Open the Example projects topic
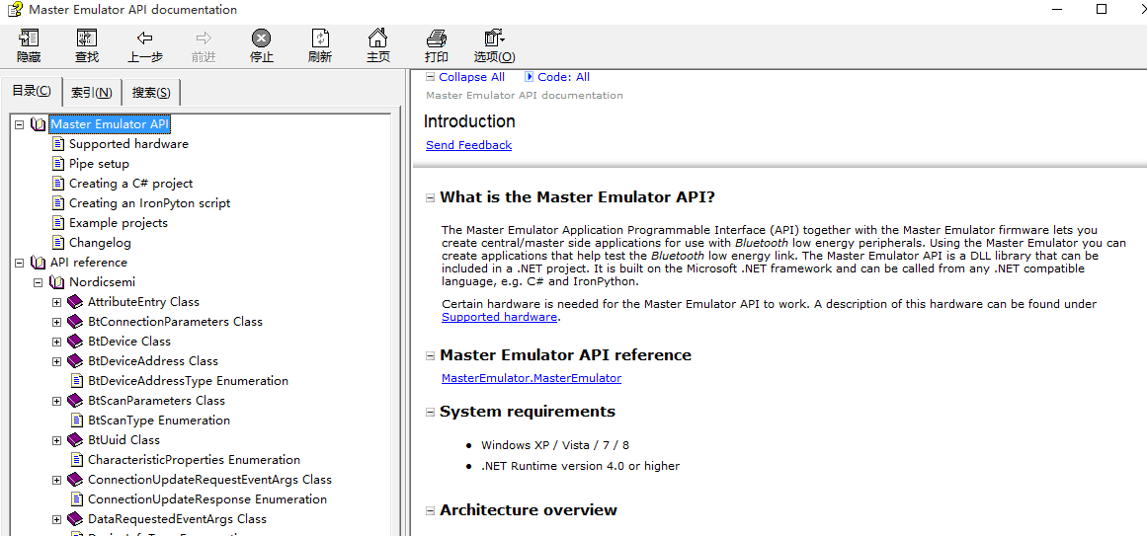This screenshot has width=1147, height=536. (x=119, y=223)
